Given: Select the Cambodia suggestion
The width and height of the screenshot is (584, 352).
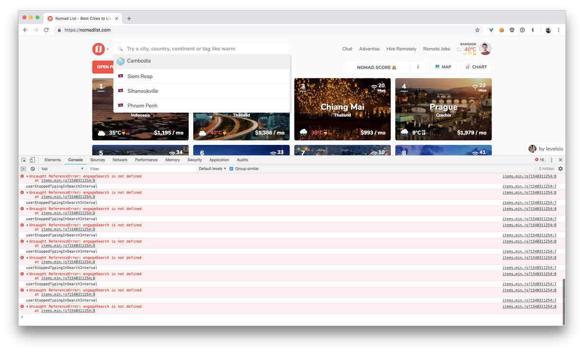Looking at the screenshot, I should click(x=202, y=61).
